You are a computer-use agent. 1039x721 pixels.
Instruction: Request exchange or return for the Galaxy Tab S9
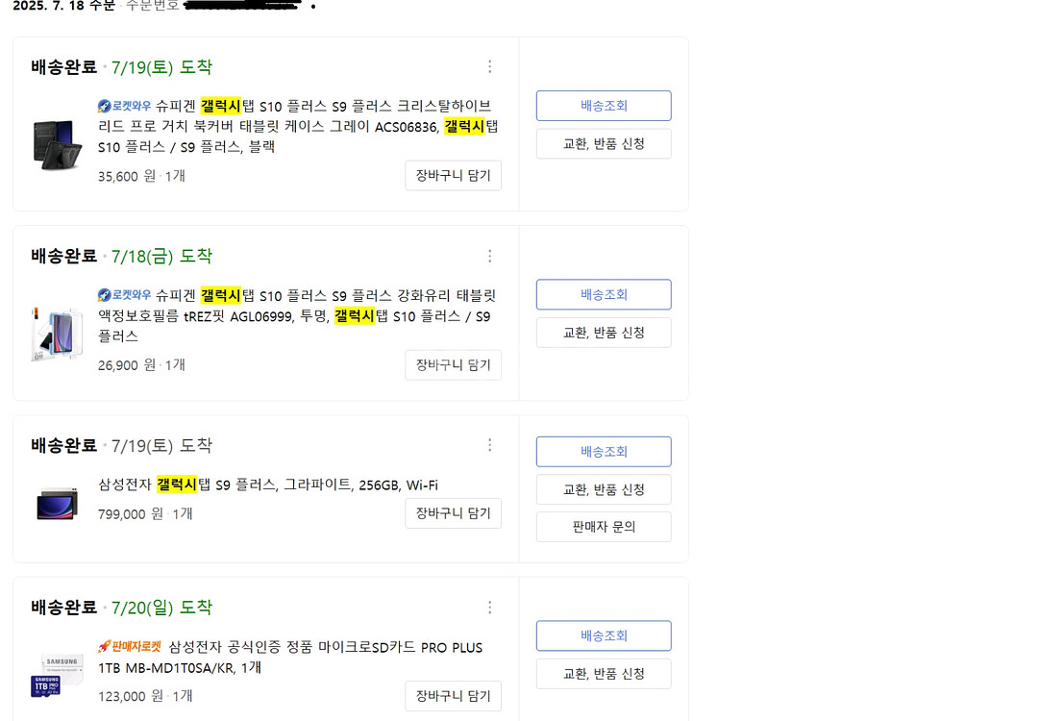pyautogui.click(x=604, y=489)
